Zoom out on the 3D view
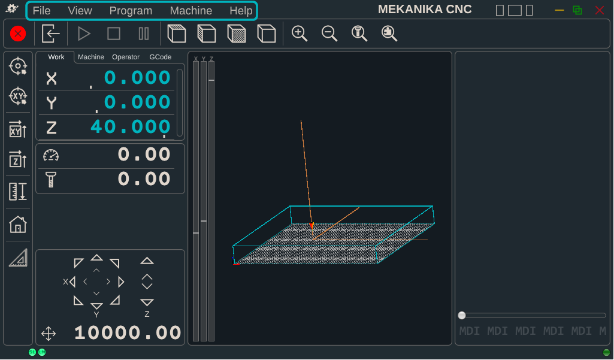614x360 pixels. click(x=329, y=34)
